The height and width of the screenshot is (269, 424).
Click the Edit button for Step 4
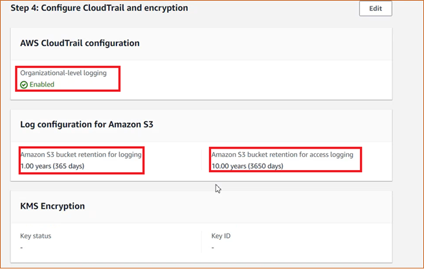375,8
